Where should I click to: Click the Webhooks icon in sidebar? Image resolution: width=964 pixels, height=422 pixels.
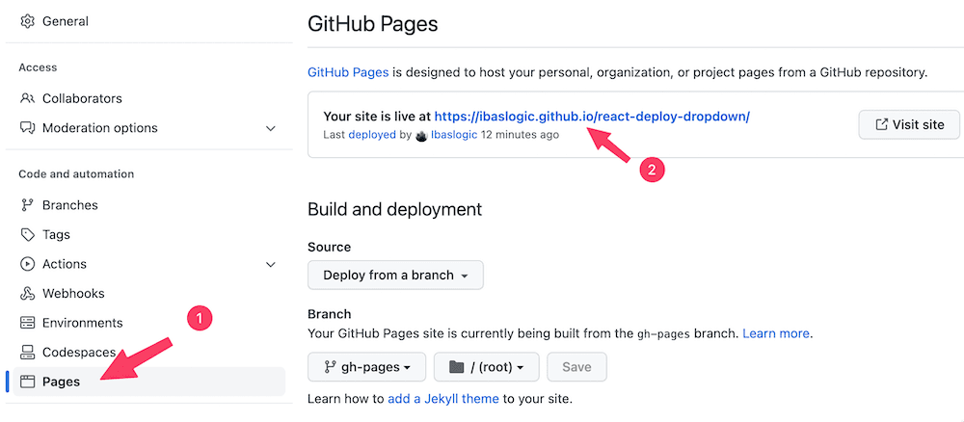(x=27, y=294)
